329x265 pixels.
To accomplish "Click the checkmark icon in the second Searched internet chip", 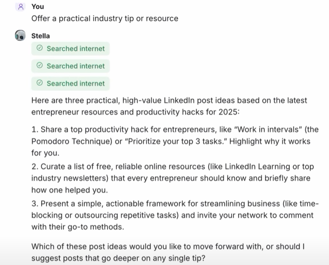I will pyautogui.click(x=39, y=66).
